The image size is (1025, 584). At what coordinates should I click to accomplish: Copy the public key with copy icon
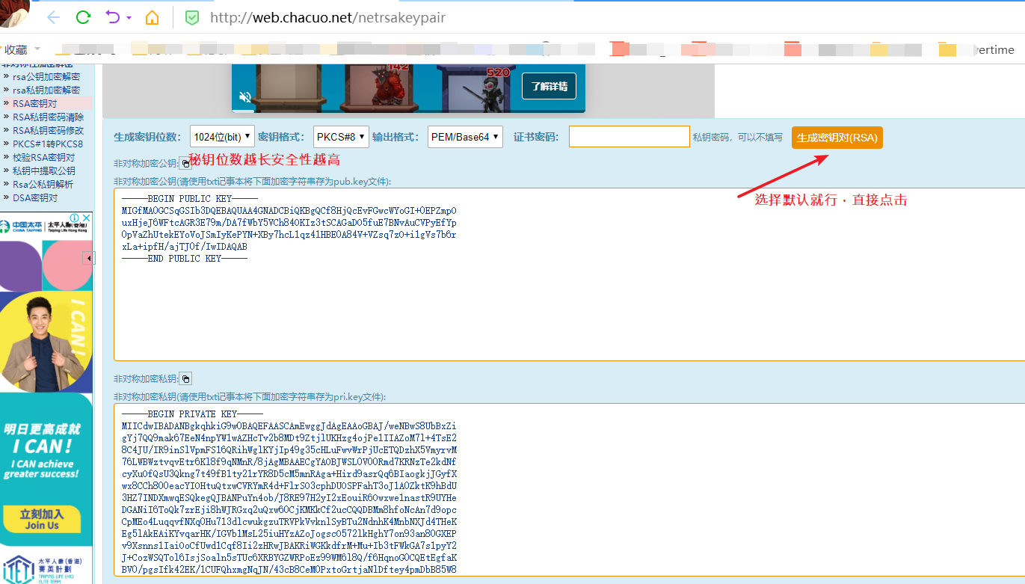coord(185,163)
